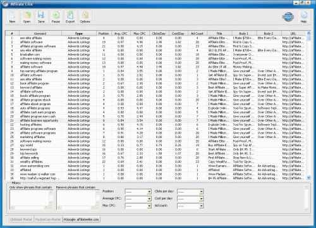Sort by the Keyword column header
Screen dimensions: 316x228
coord(40,34)
